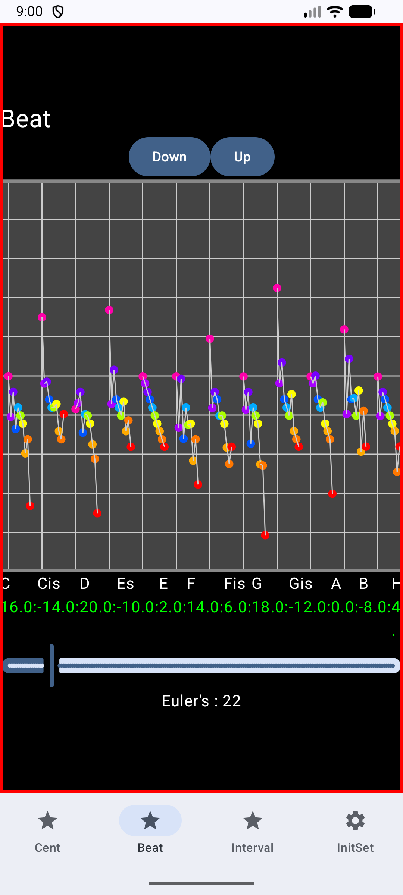Tap the star icon above Cent
This screenshot has width=403, height=895.
coord(47,820)
